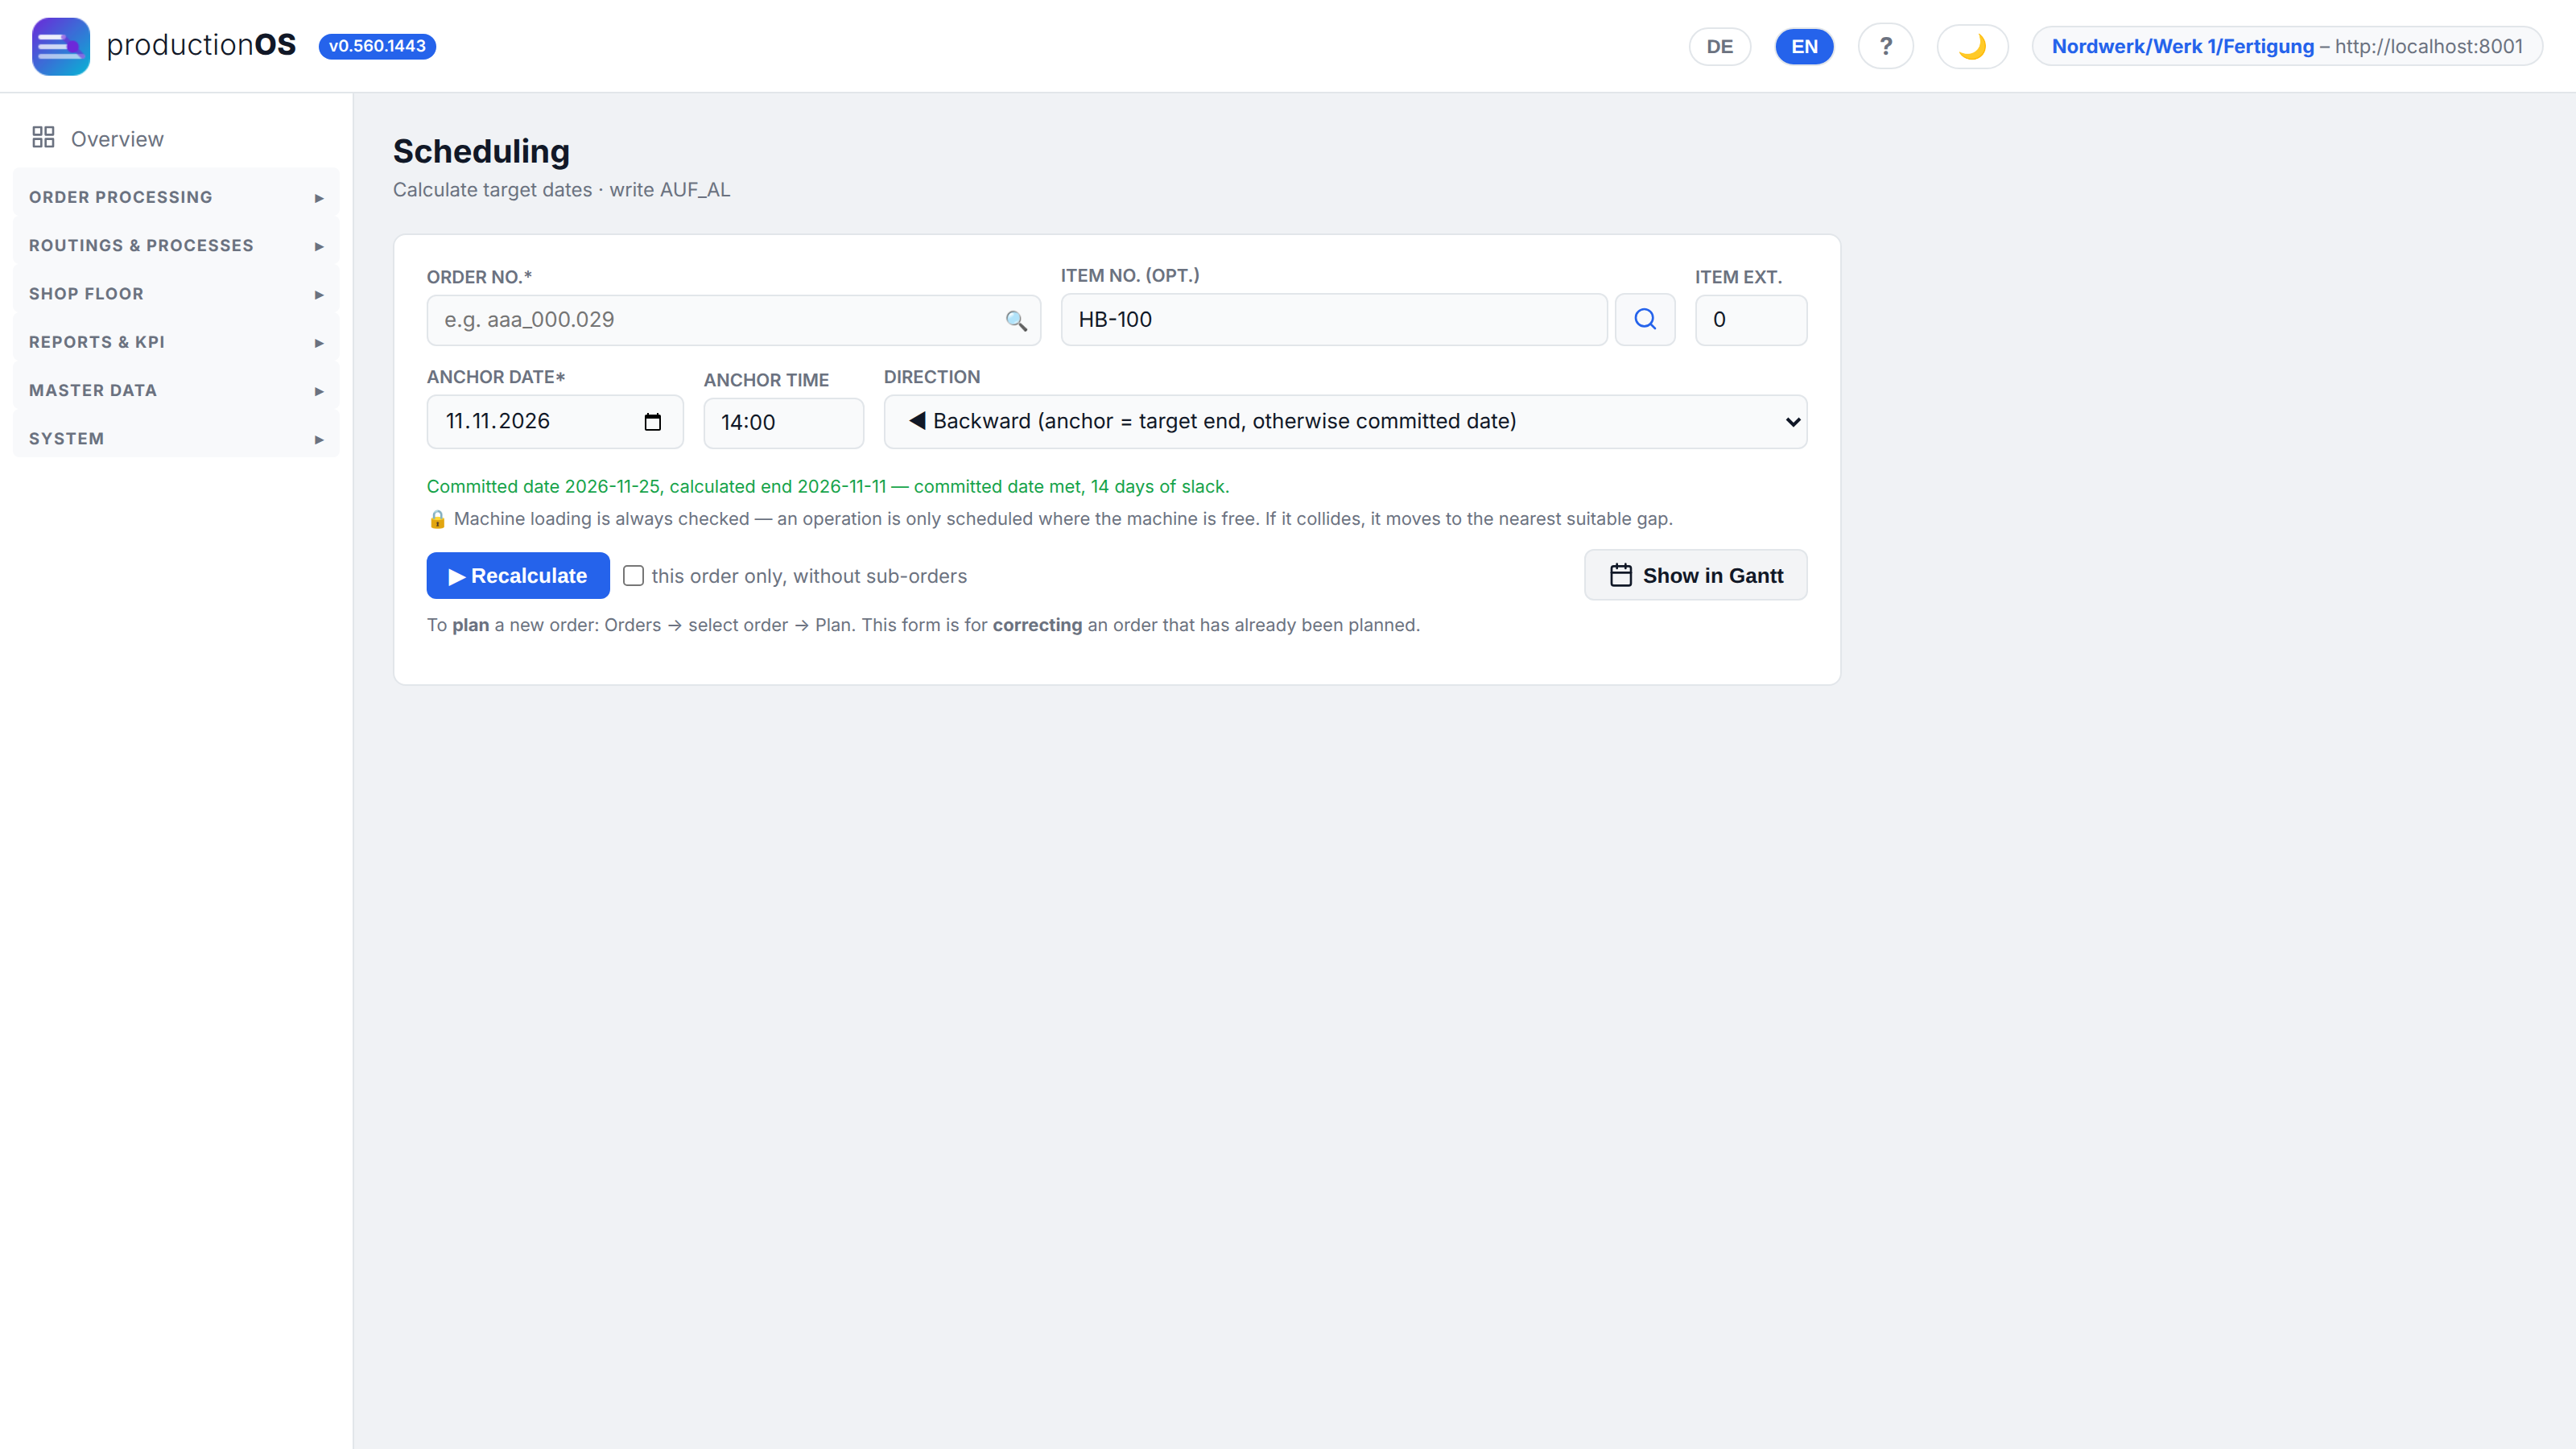Click the Anchor Date field showing 11.11.2026
Screen dimensions: 2576x1449
pos(555,422)
